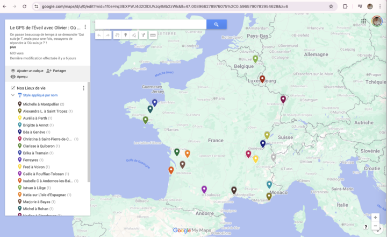Screen dimensions: 387x237
Task: Collapse the Style appliqué par nom list
Action: click(13, 95)
